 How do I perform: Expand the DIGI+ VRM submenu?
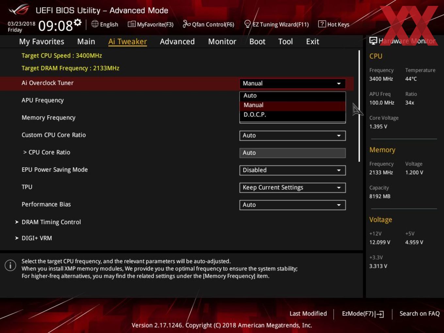tap(33, 238)
